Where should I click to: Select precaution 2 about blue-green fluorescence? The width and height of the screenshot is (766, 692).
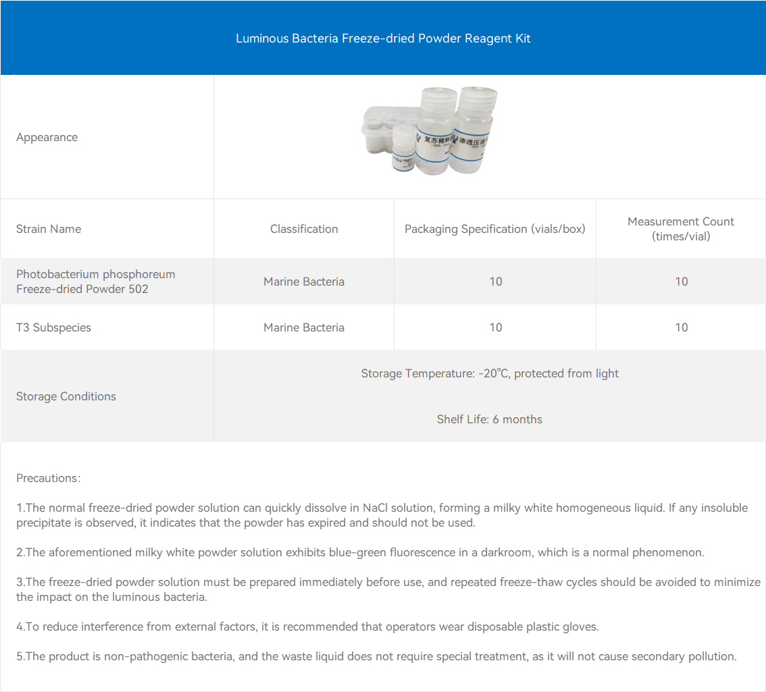(x=361, y=552)
